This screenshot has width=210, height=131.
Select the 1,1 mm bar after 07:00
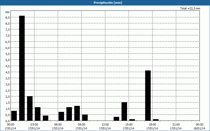click(x=69, y=114)
